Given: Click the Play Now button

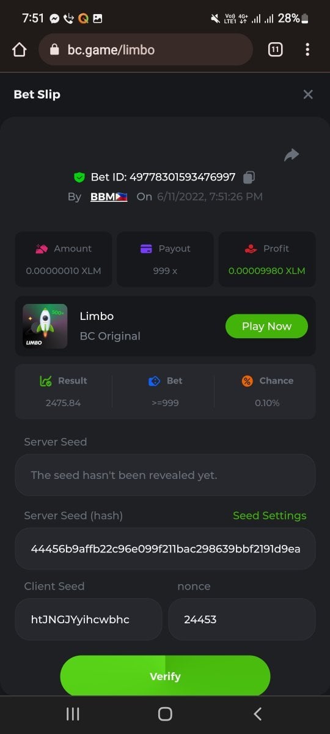Looking at the screenshot, I should point(266,326).
